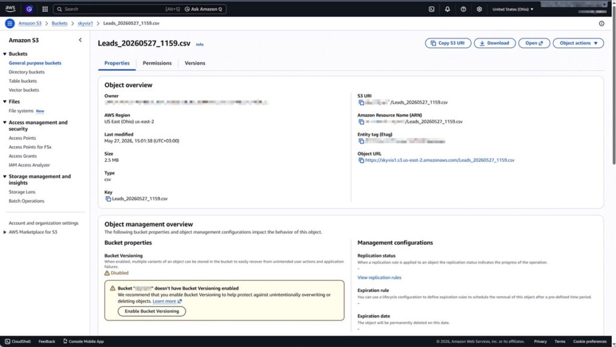Screen dimensions: 616x347
Task: Open View replication rules link
Action: (x=379, y=277)
